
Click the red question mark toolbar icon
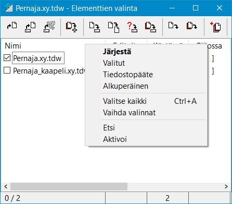[132, 27]
